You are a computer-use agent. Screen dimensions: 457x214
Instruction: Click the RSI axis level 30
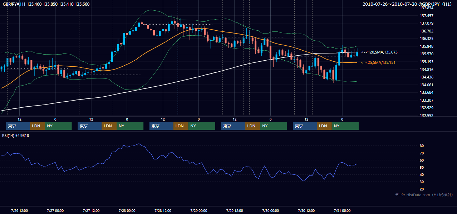[422, 182]
